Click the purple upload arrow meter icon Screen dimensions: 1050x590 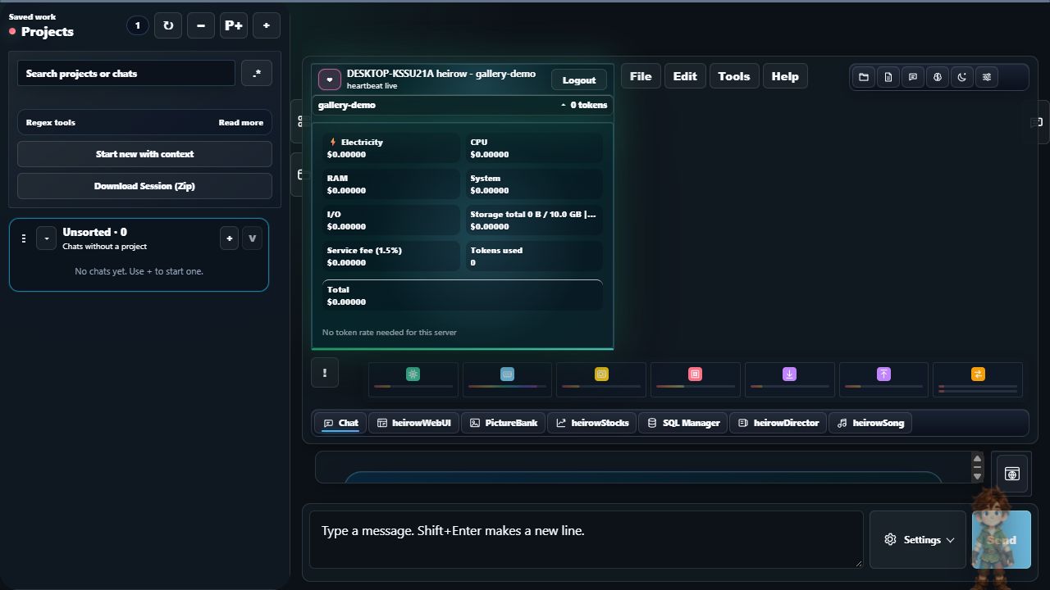[x=883, y=374]
